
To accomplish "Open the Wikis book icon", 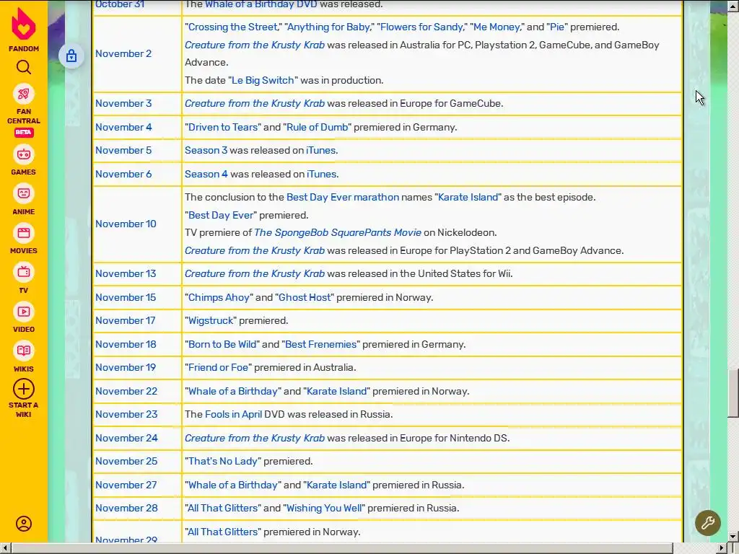I will click(24, 351).
